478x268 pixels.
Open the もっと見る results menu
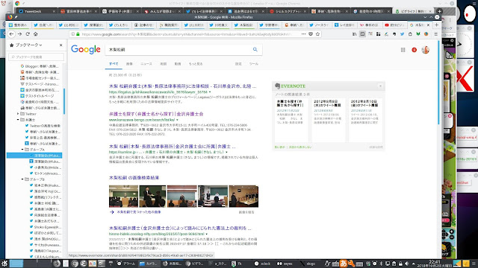point(196,64)
